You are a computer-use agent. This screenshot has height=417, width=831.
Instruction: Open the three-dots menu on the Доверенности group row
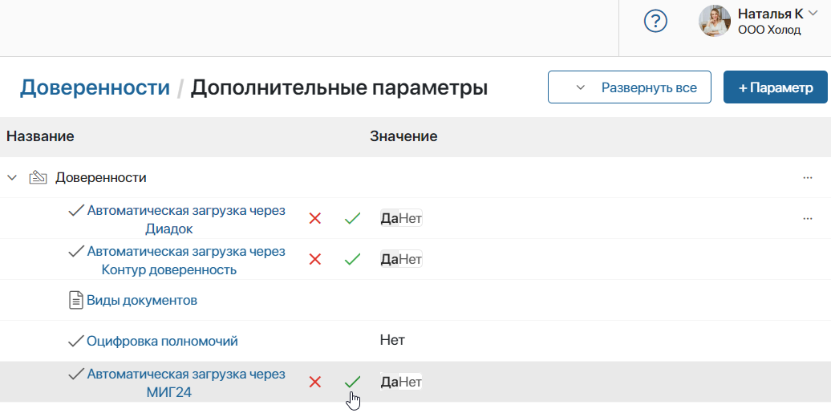tap(807, 177)
